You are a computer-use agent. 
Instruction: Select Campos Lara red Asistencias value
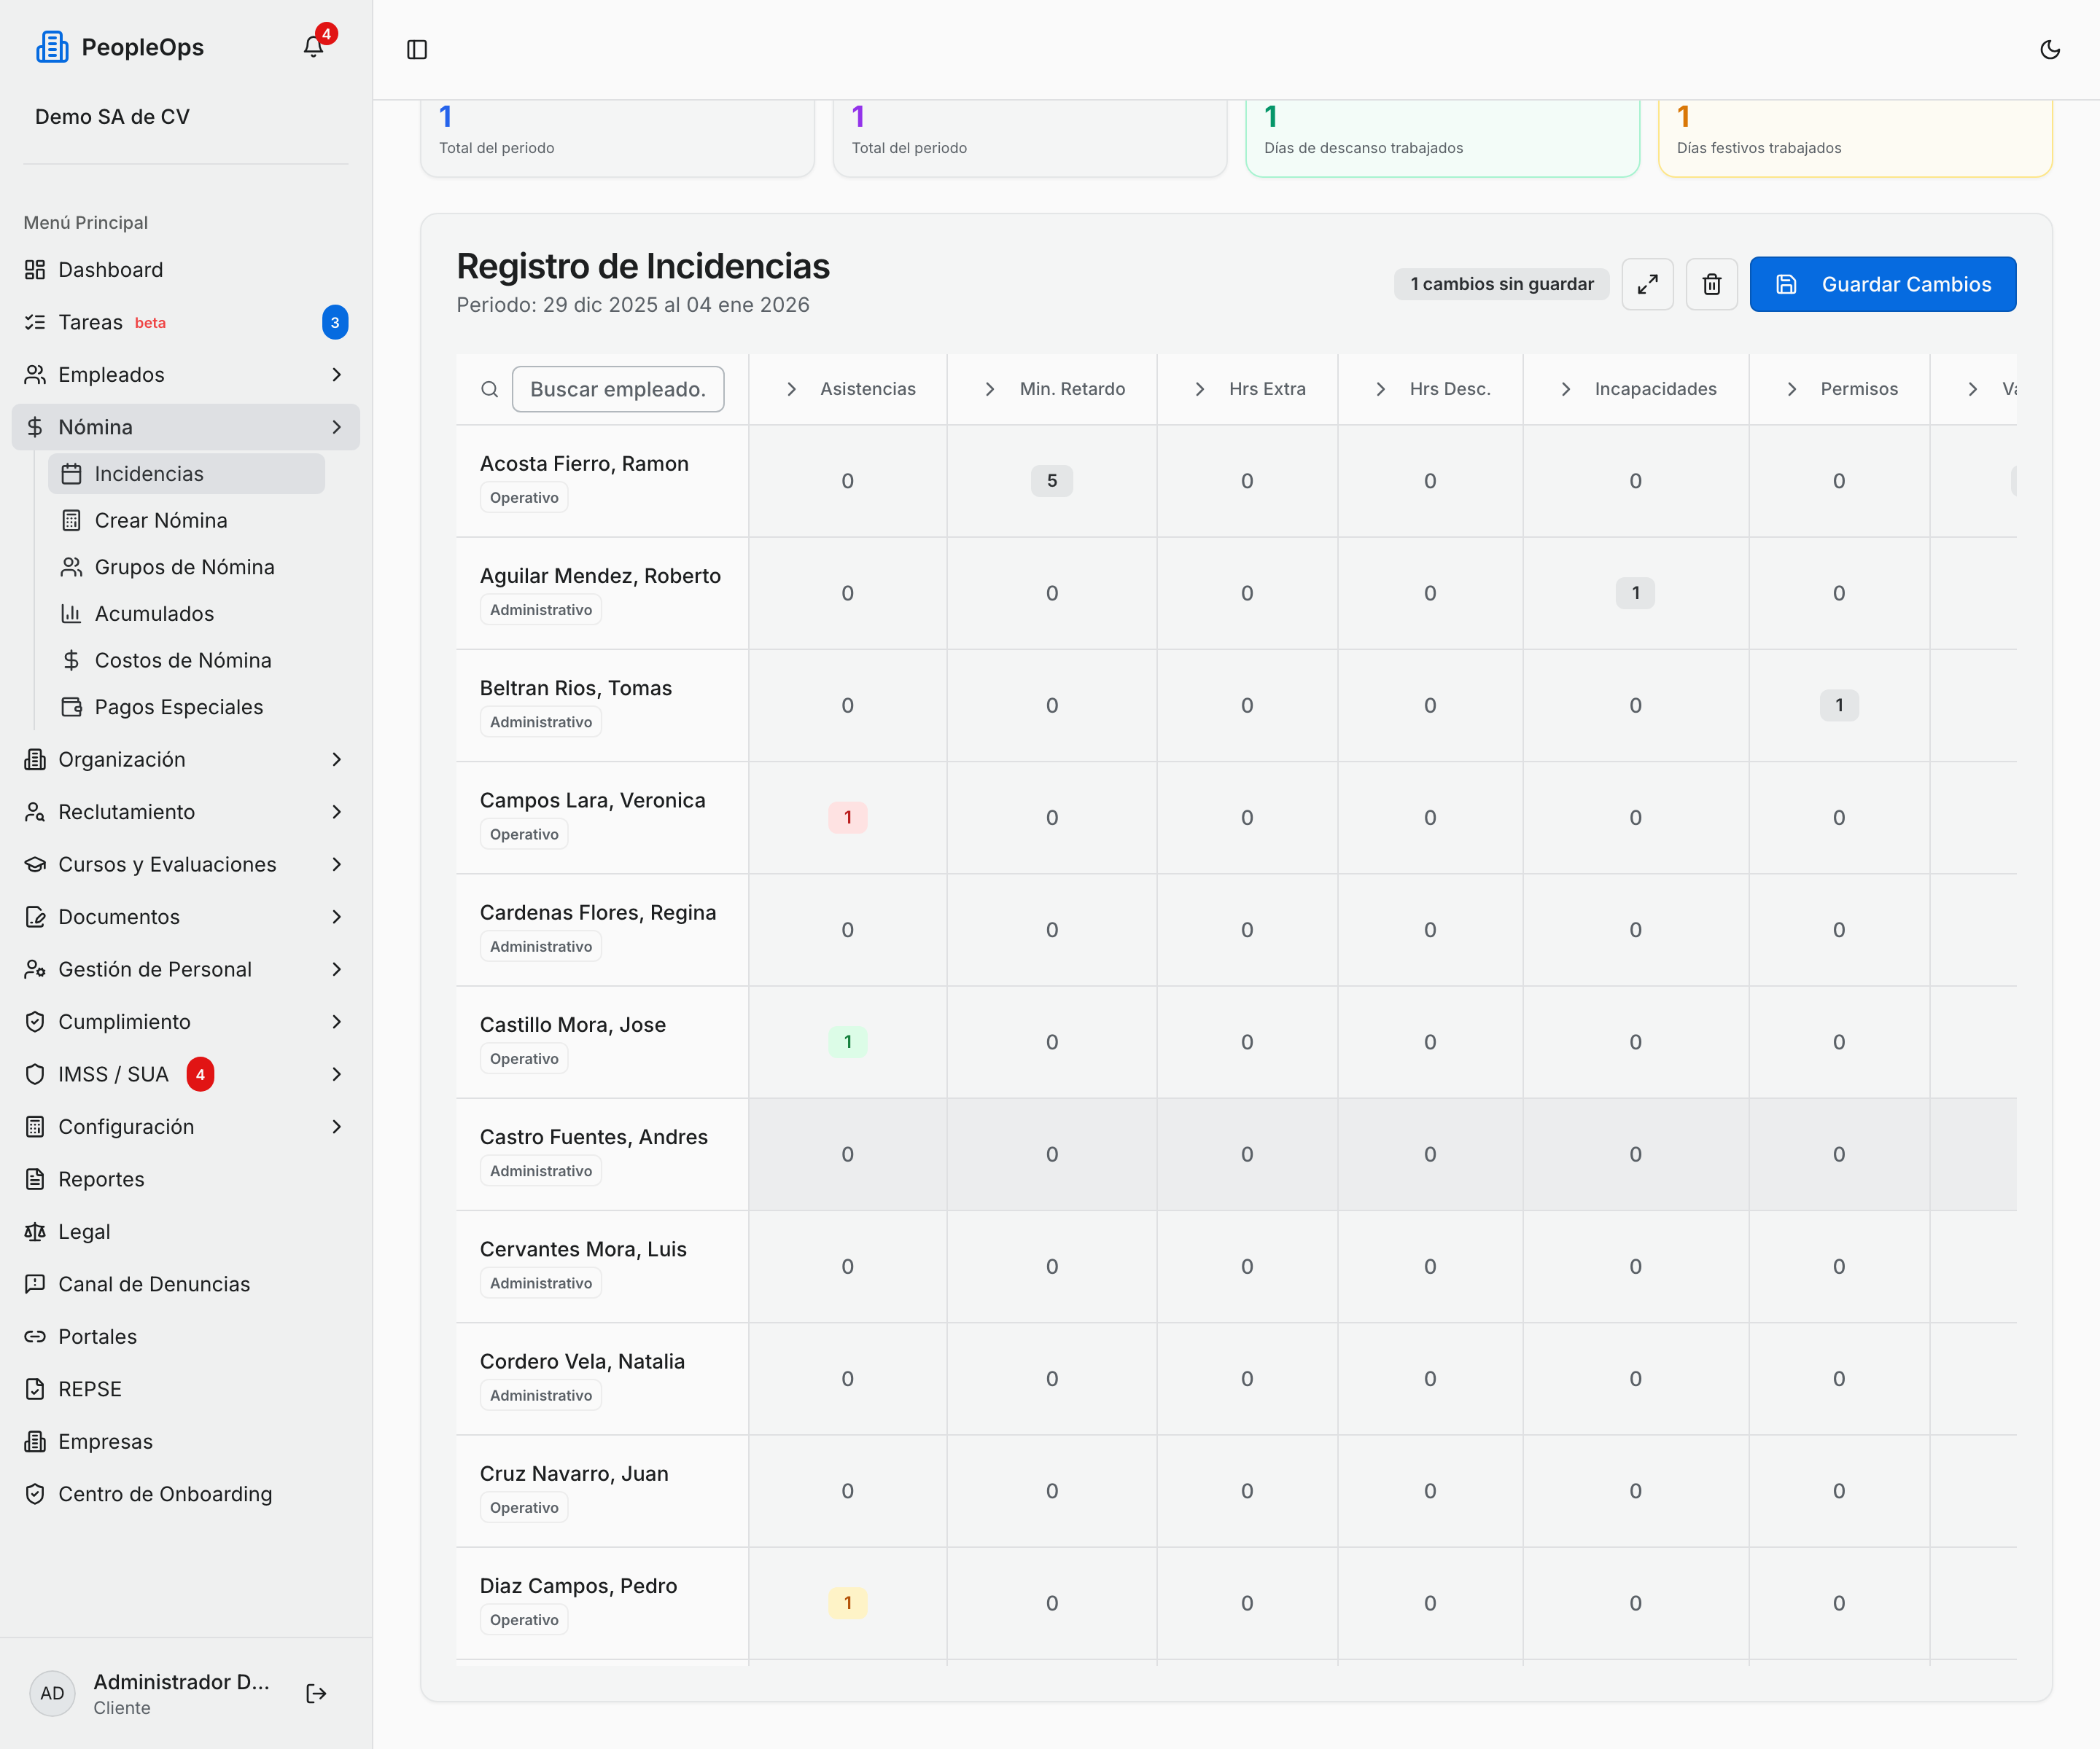coord(847,818)
